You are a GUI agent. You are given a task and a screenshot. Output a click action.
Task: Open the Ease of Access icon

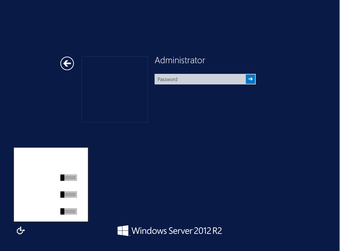[21, 231]
